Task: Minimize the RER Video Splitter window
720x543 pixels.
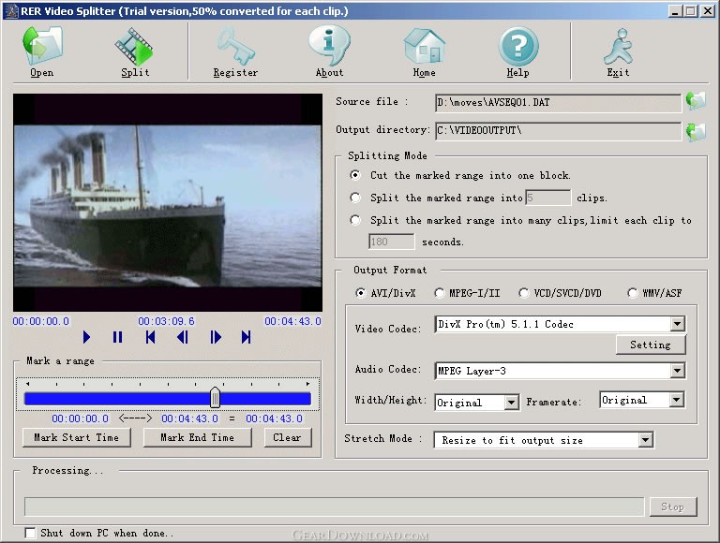Action: click(x=675, y=11)
